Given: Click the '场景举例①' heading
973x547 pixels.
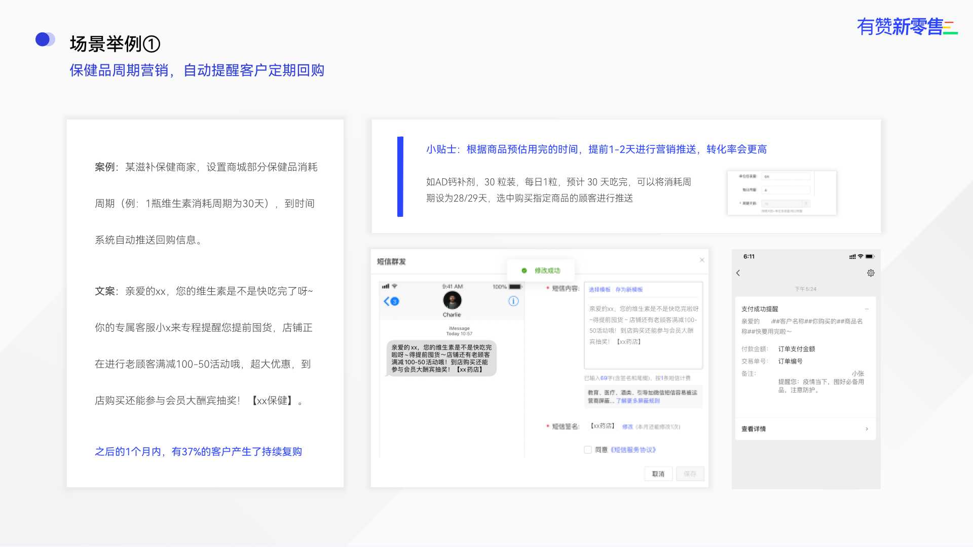Looking at the screenshot, I should (x=115, y=44).
